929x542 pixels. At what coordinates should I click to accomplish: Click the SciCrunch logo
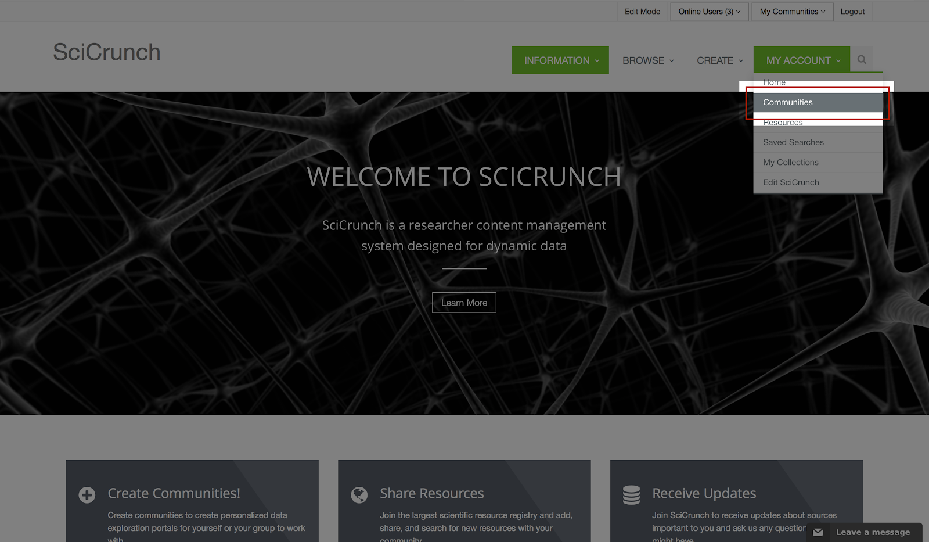[x=107, y=52]
